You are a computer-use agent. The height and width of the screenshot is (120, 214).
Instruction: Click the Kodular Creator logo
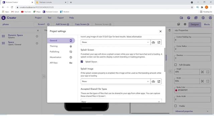click(4, 18)
